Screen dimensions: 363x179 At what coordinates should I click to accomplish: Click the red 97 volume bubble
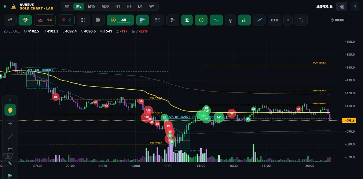pyautogui.click(x=232, y=113)
